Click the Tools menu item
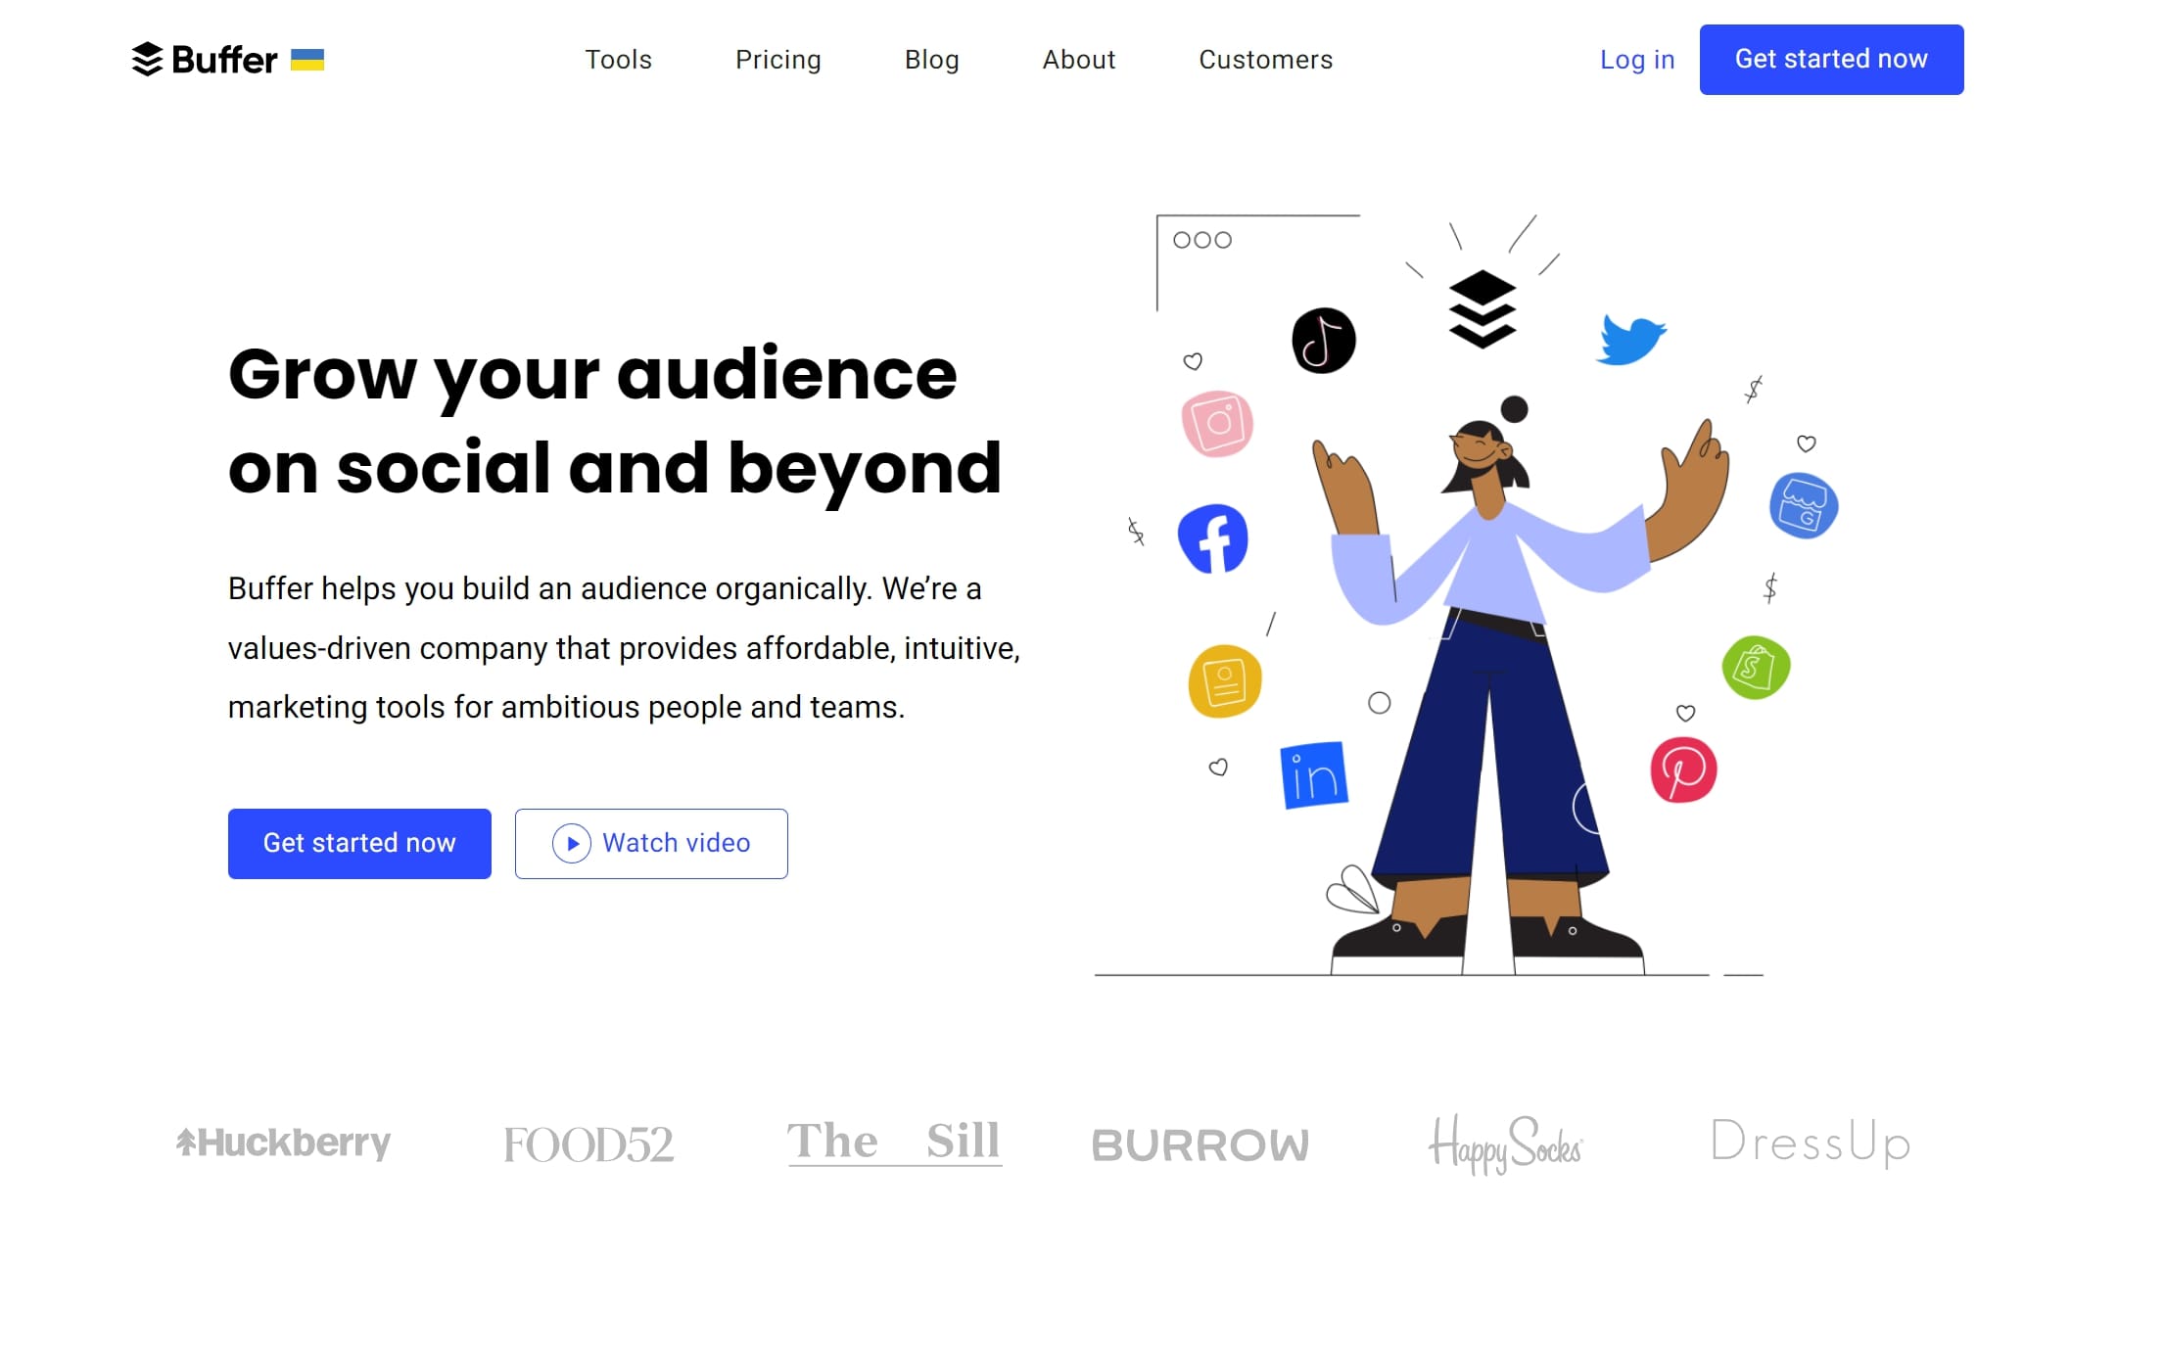This screenshot has width=2165, height=1353. tap(617, 60)
